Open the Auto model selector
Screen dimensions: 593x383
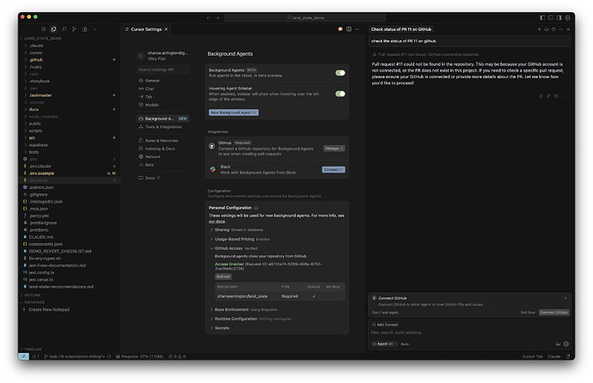click(405, 343)
